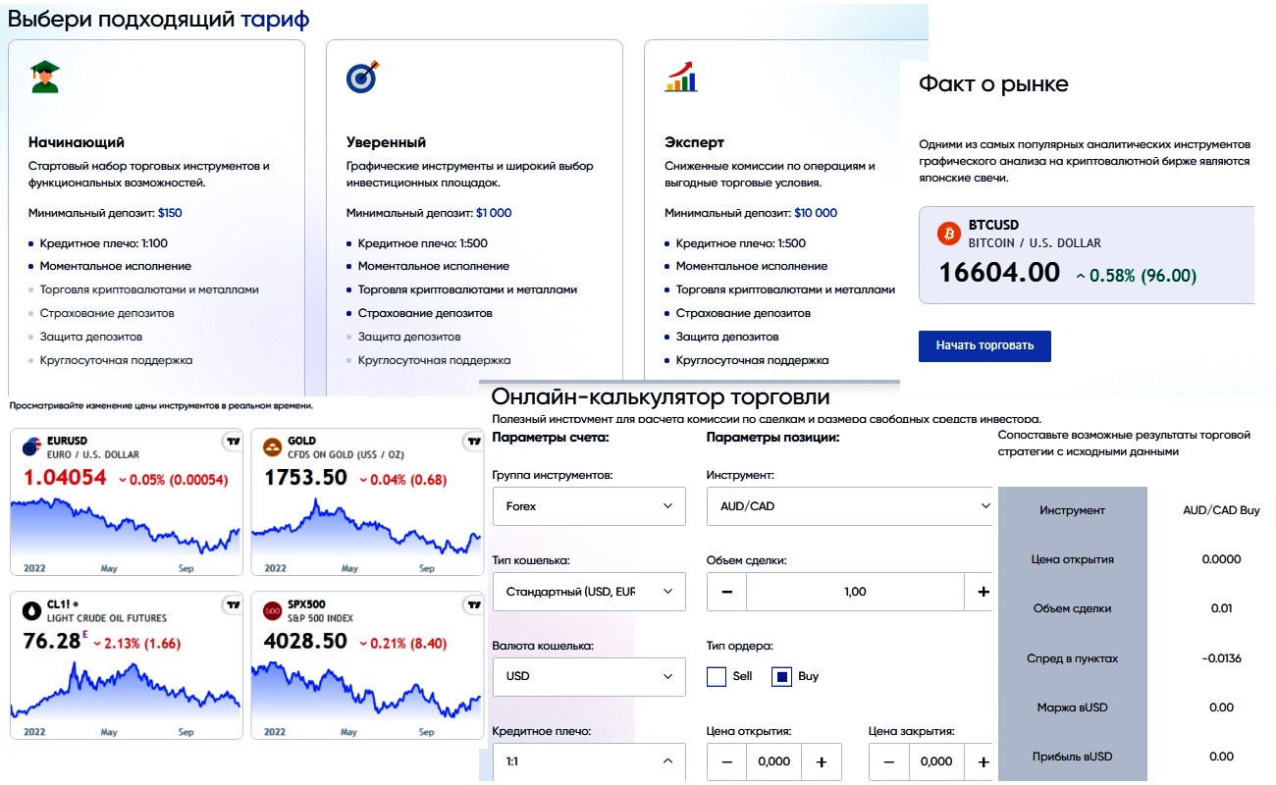
Task: Click the Bitcoin logo in BTCUSD widget
Action: click(948, 234)
